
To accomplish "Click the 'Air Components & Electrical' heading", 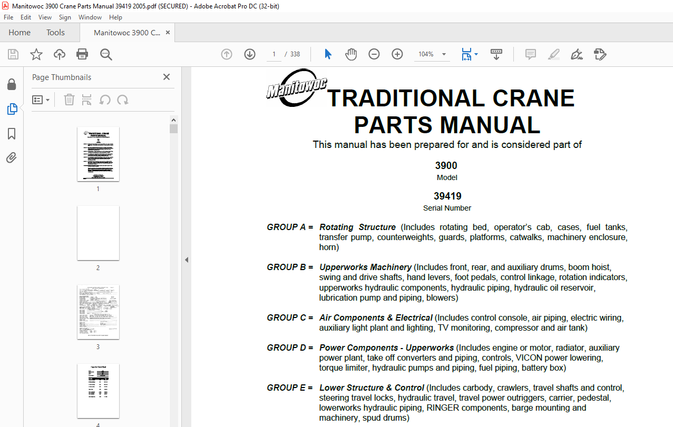I will 376,318.
